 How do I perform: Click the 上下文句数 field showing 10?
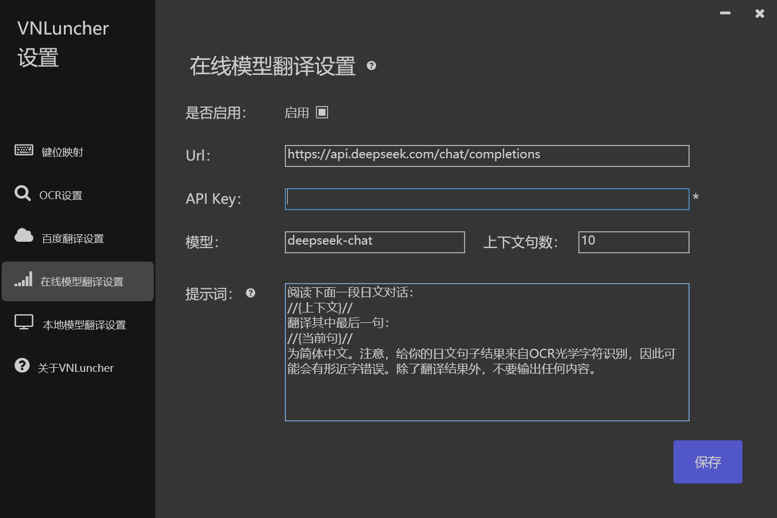pos(634,242)
